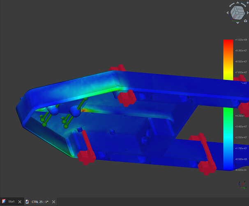Click the green section of the color legend
This screenshot has height=206, width=249.
coord(228,119)
